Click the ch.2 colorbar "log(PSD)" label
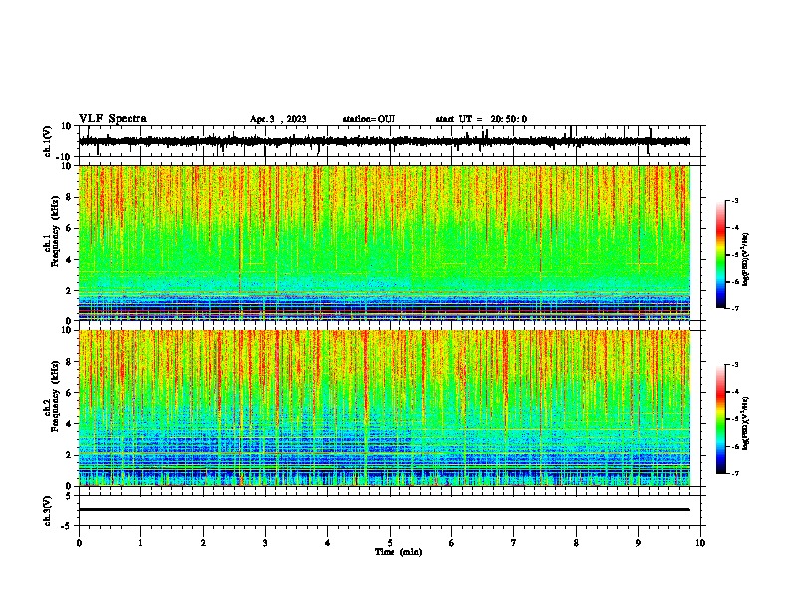The width and height of the screenshot is (789, 609). (x=745, y=423)
